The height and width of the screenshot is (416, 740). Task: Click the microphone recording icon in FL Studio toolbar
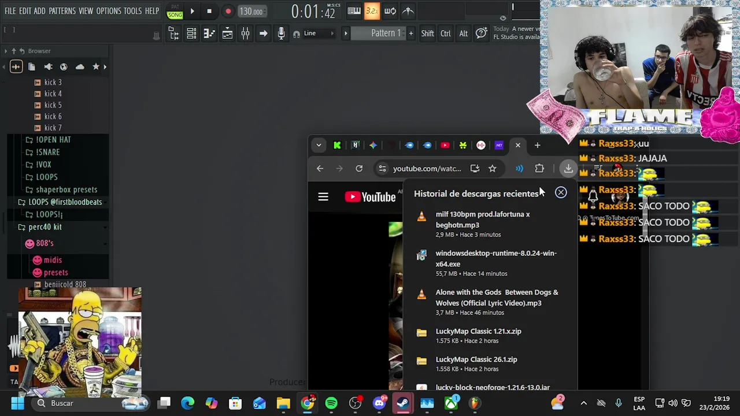(x=281, y=34)
